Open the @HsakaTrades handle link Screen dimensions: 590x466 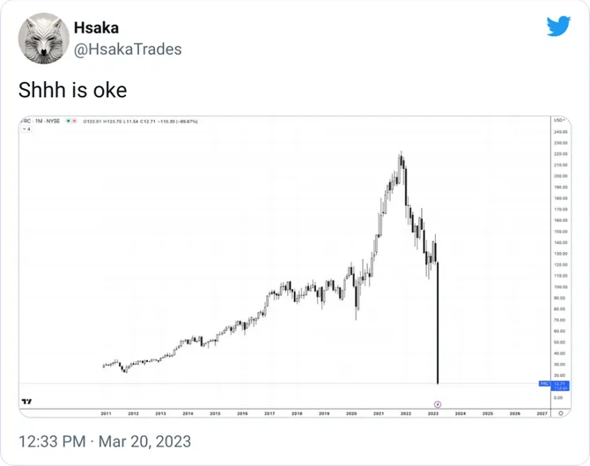click(x=128, y=49)
